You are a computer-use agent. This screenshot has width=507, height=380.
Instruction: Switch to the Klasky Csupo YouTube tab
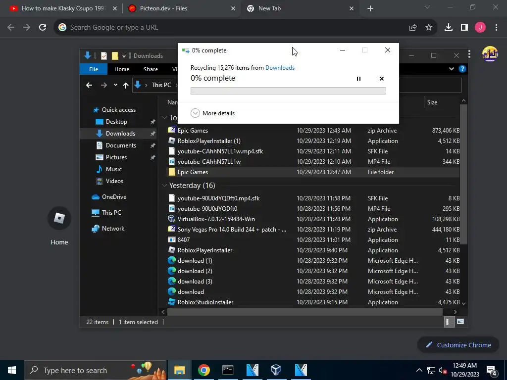(62, 8)
